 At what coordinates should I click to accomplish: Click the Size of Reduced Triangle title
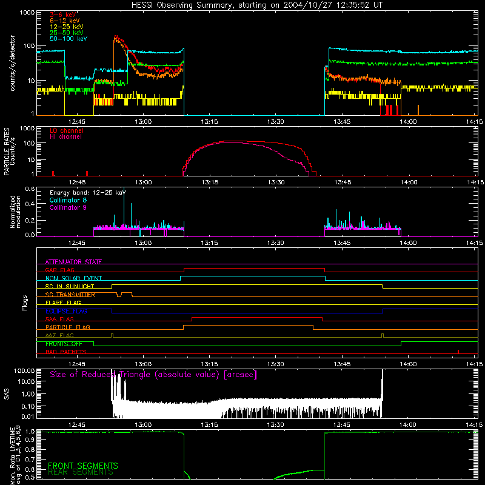(153, 375)
